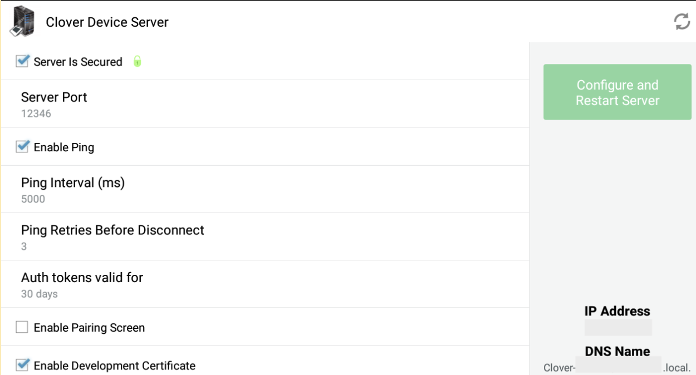Open the Server Port setting
The width and height of the screenshot is (696, 375).
265,104
